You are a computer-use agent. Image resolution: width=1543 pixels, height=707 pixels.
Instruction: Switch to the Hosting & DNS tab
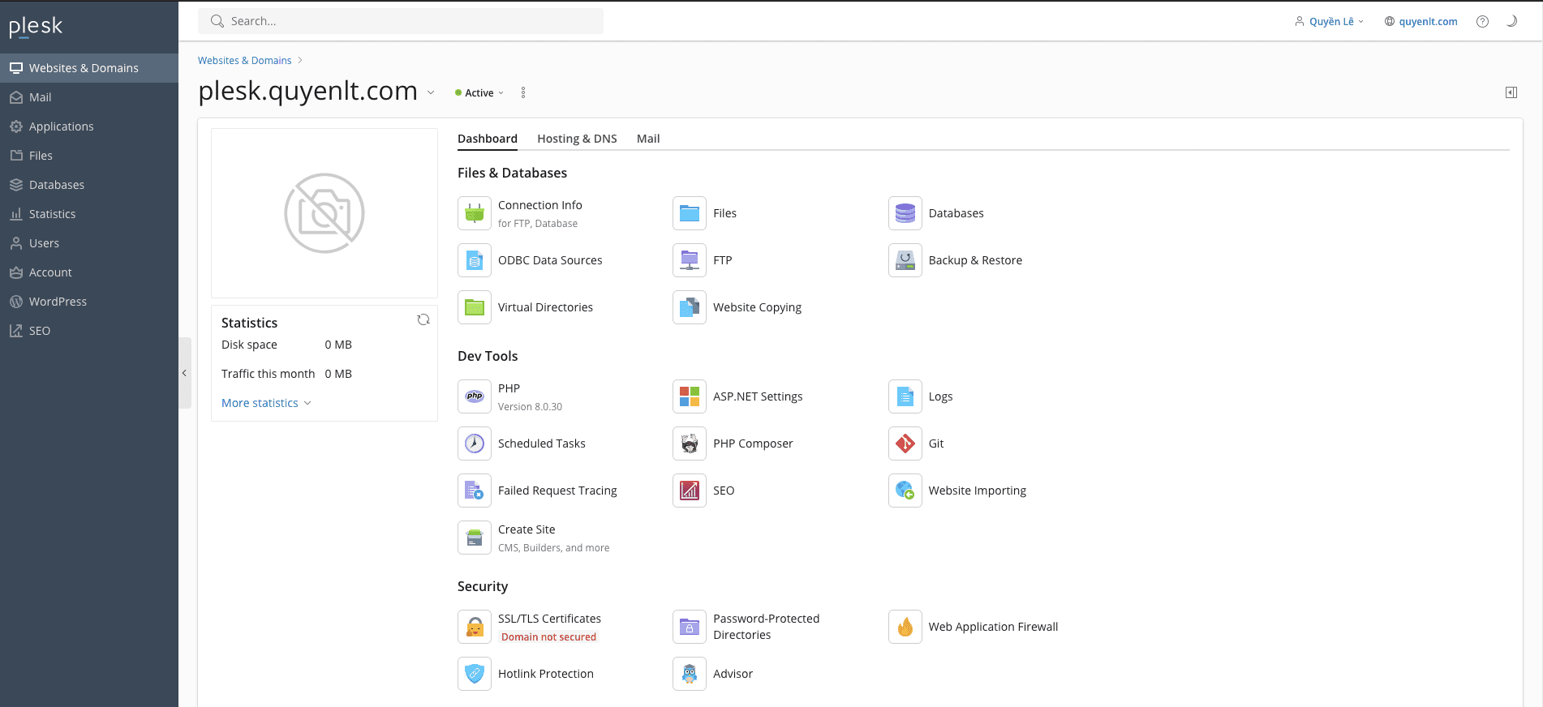pyautogui.click(x=577, y=139)
